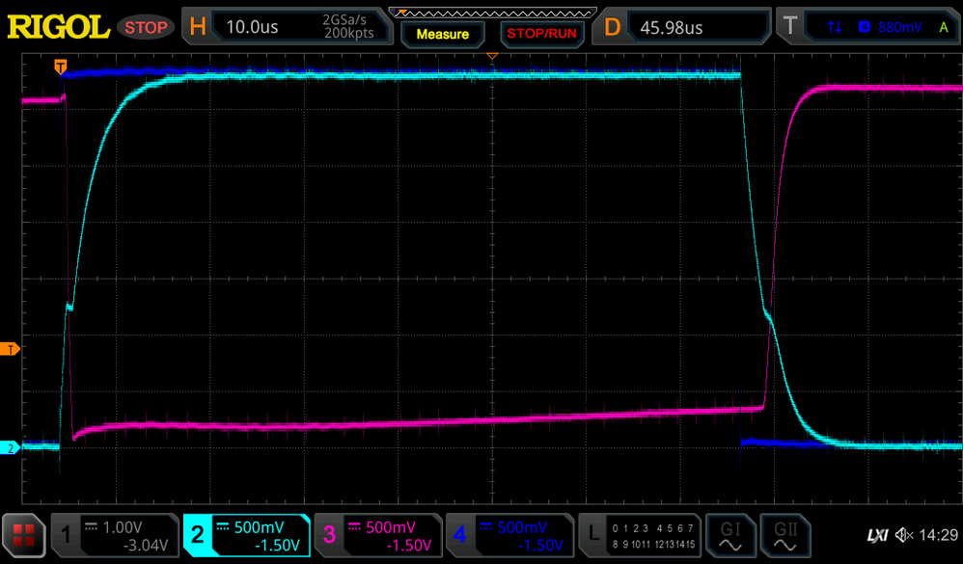Click the LXI network icon
The image size is (963, 564).
point(877,536)
